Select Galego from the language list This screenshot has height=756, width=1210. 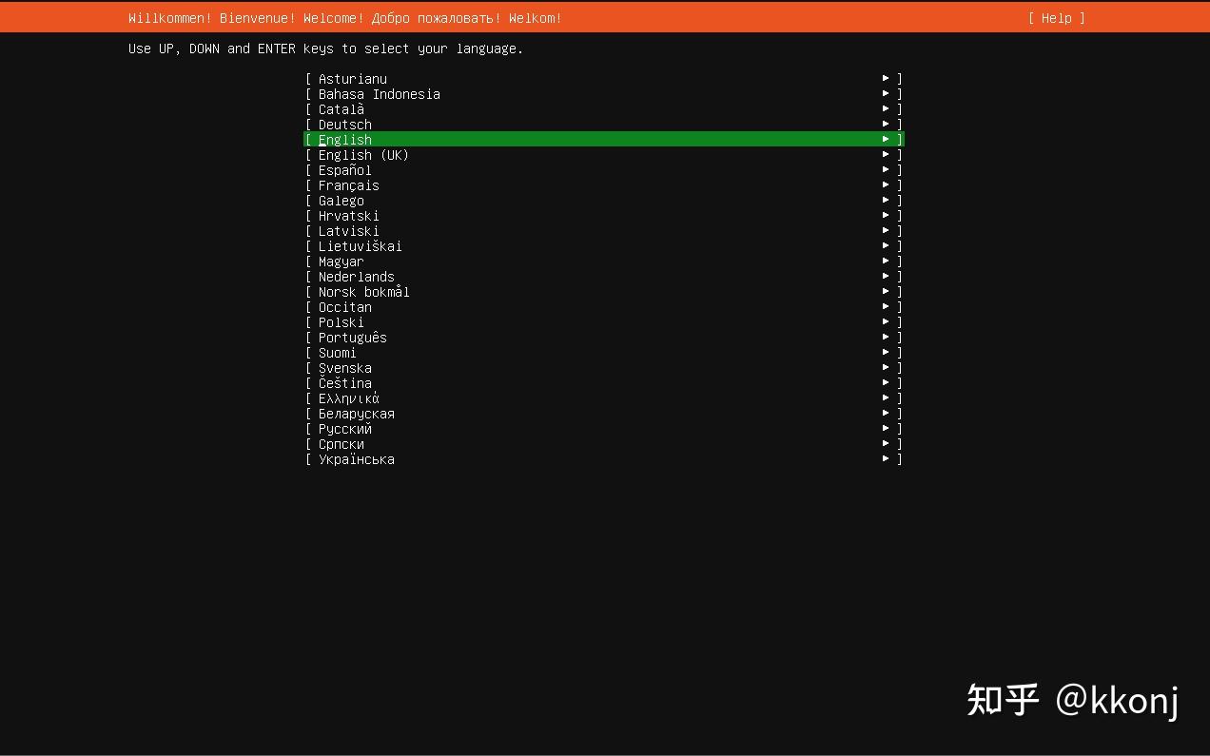[x=341, y=200]
